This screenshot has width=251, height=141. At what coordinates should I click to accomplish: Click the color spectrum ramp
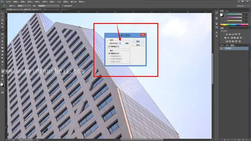pyautogui.click(x=234, y=25)
